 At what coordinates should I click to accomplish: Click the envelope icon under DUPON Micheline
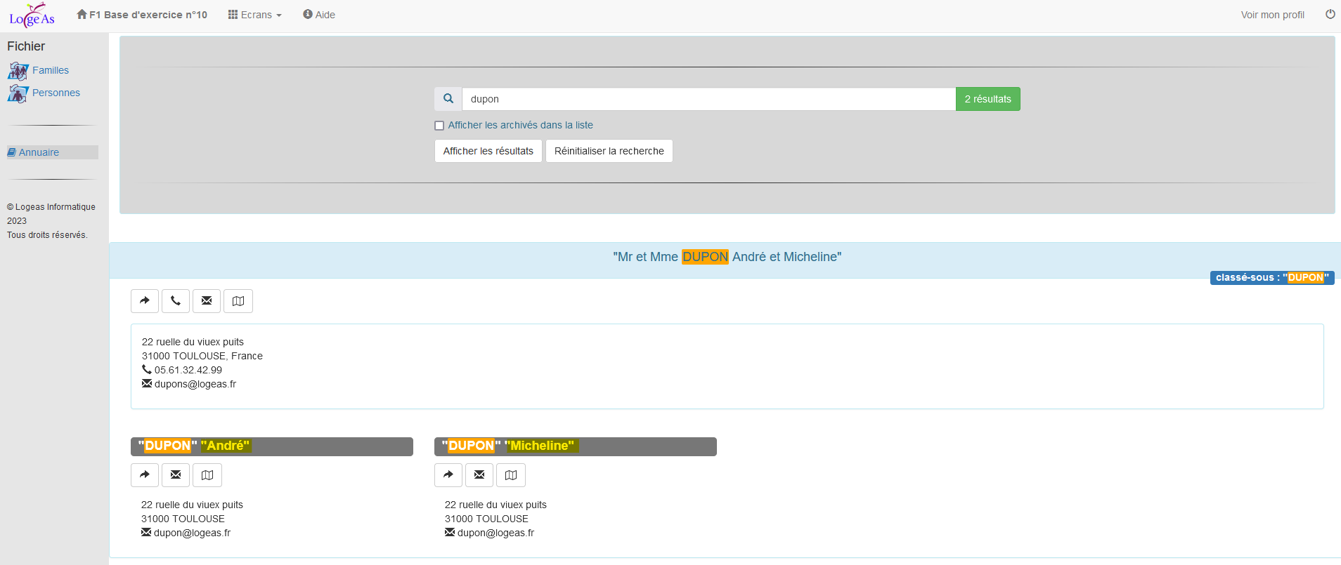point(479,475)
